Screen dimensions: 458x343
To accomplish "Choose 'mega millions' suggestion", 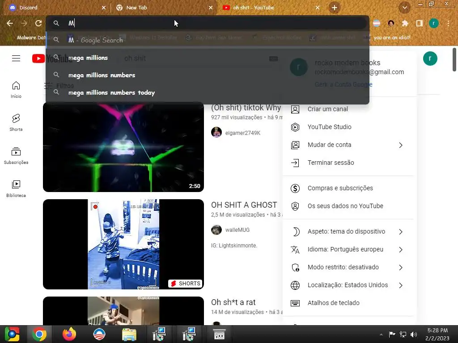I will [x=208, y=58].
